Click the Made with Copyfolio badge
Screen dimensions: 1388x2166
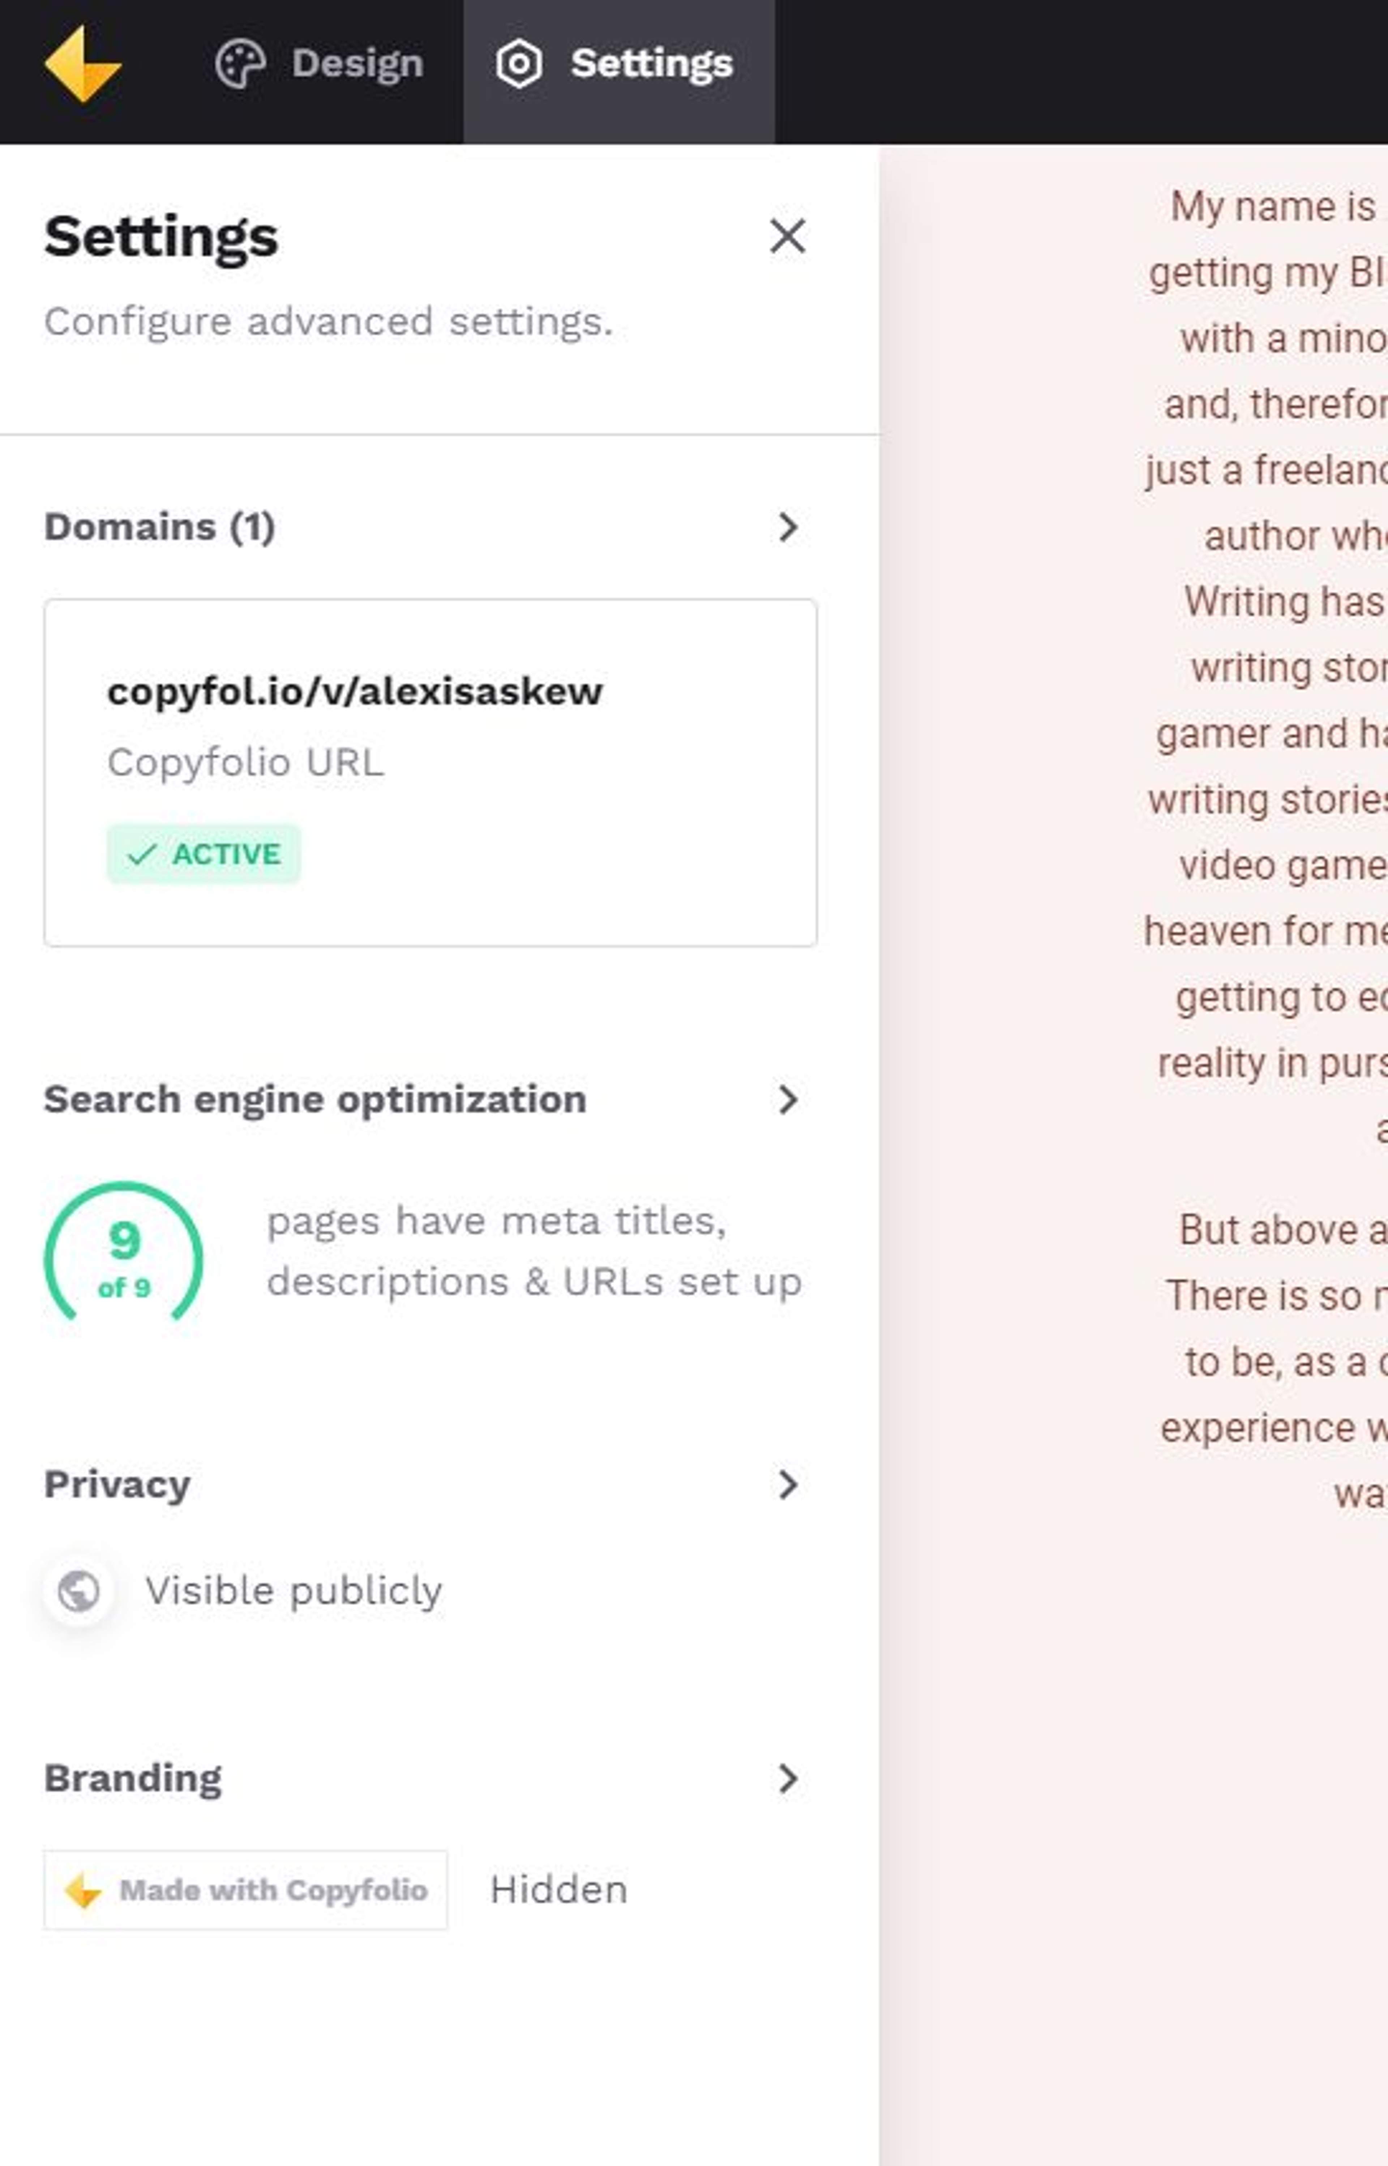click(x=245, y=1890)
